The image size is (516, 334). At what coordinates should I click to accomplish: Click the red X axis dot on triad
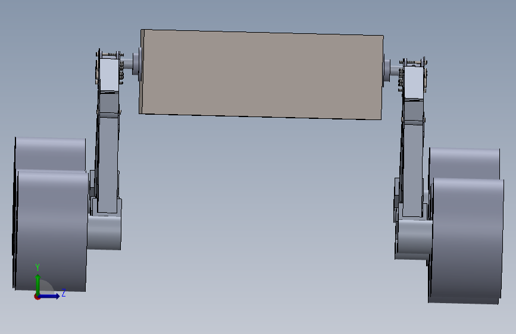[37, 297]
